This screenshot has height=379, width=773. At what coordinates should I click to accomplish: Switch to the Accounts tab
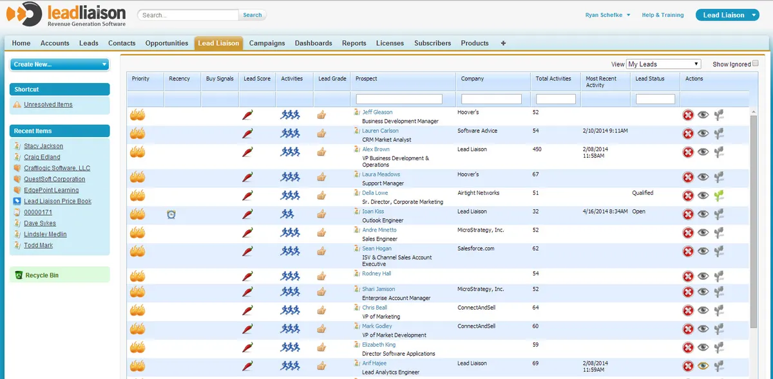[x=55, y=43]
